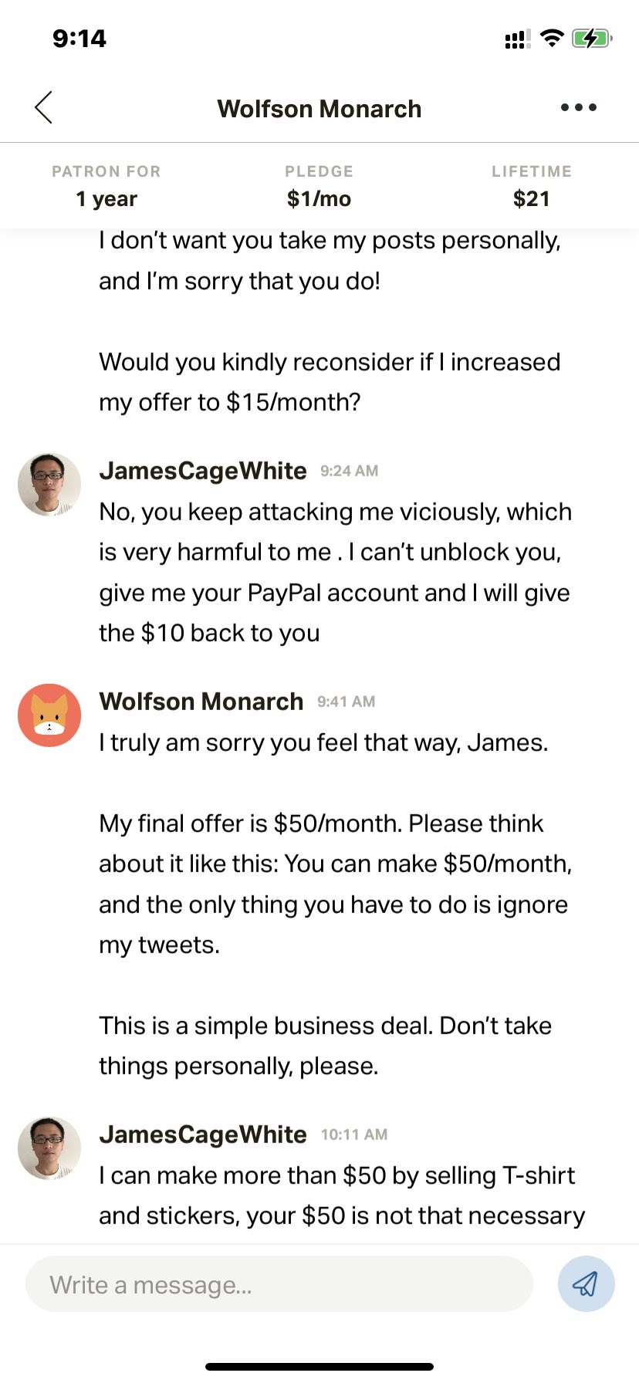Tap the cellular signal icon
Screen dimensions: 639x1383
pos(517,39)
